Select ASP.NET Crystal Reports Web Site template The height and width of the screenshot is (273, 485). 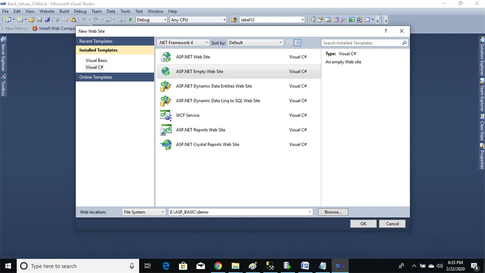(x=239, y=145)
